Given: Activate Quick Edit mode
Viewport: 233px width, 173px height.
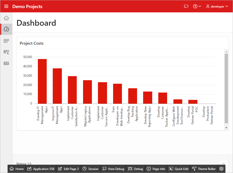Looking at the screenshot, I should coord(178,169).
